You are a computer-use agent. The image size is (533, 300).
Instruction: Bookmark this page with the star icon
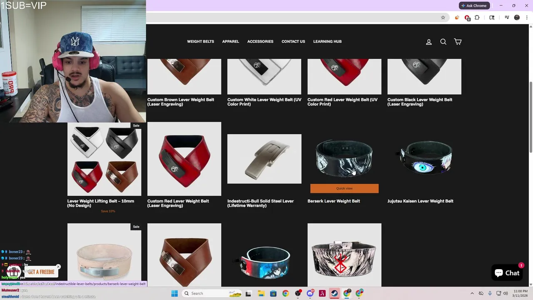point(443,17)
